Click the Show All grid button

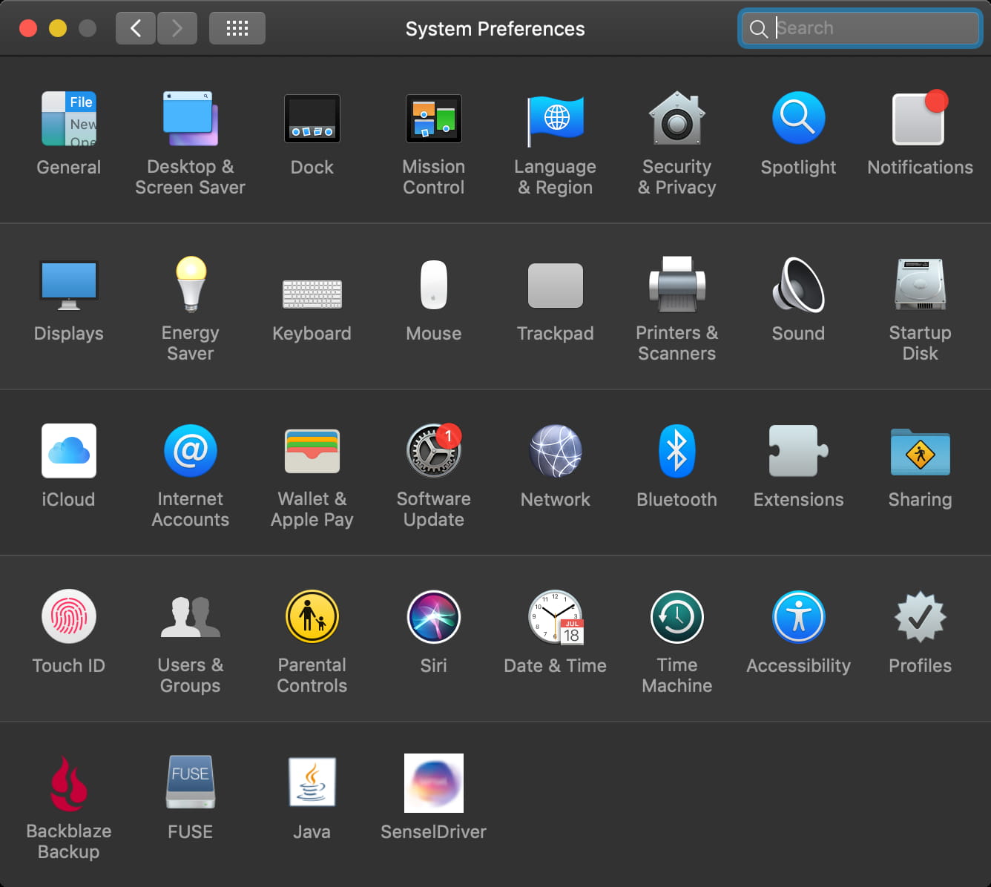[x=237, y=28]
